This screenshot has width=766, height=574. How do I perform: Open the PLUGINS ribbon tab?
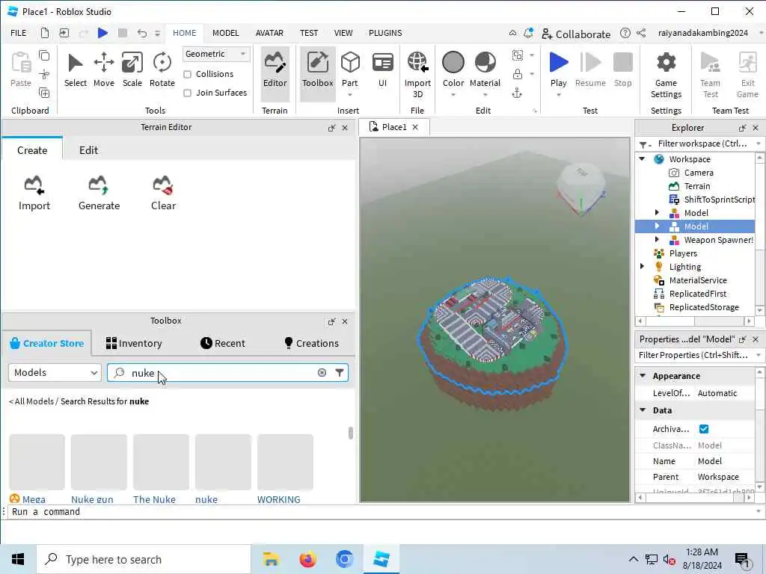(385, 33)
